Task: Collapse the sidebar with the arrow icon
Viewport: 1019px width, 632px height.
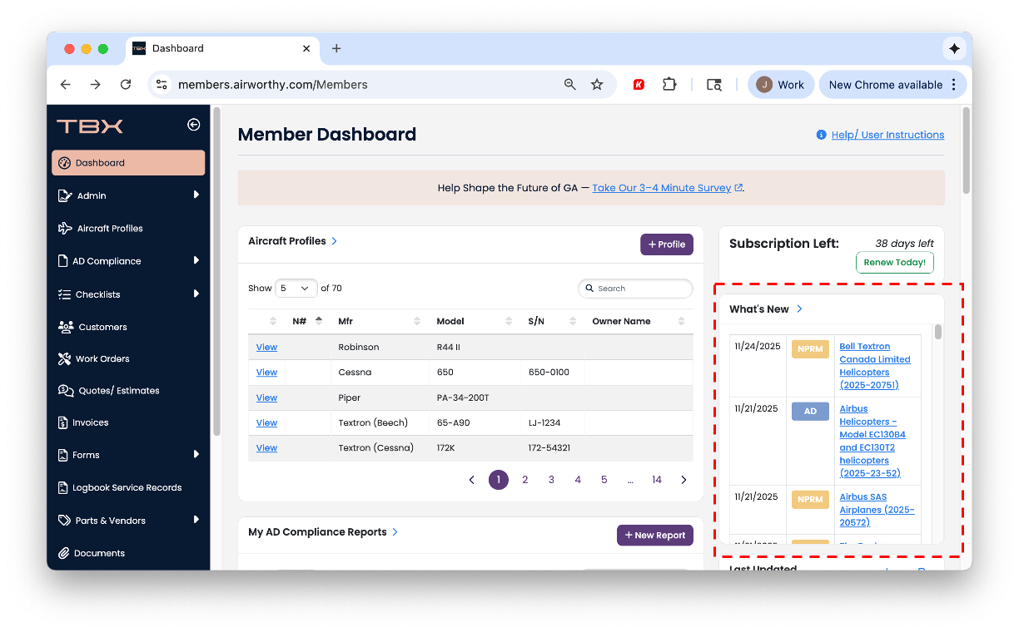Action: click(x=193, y=125)
